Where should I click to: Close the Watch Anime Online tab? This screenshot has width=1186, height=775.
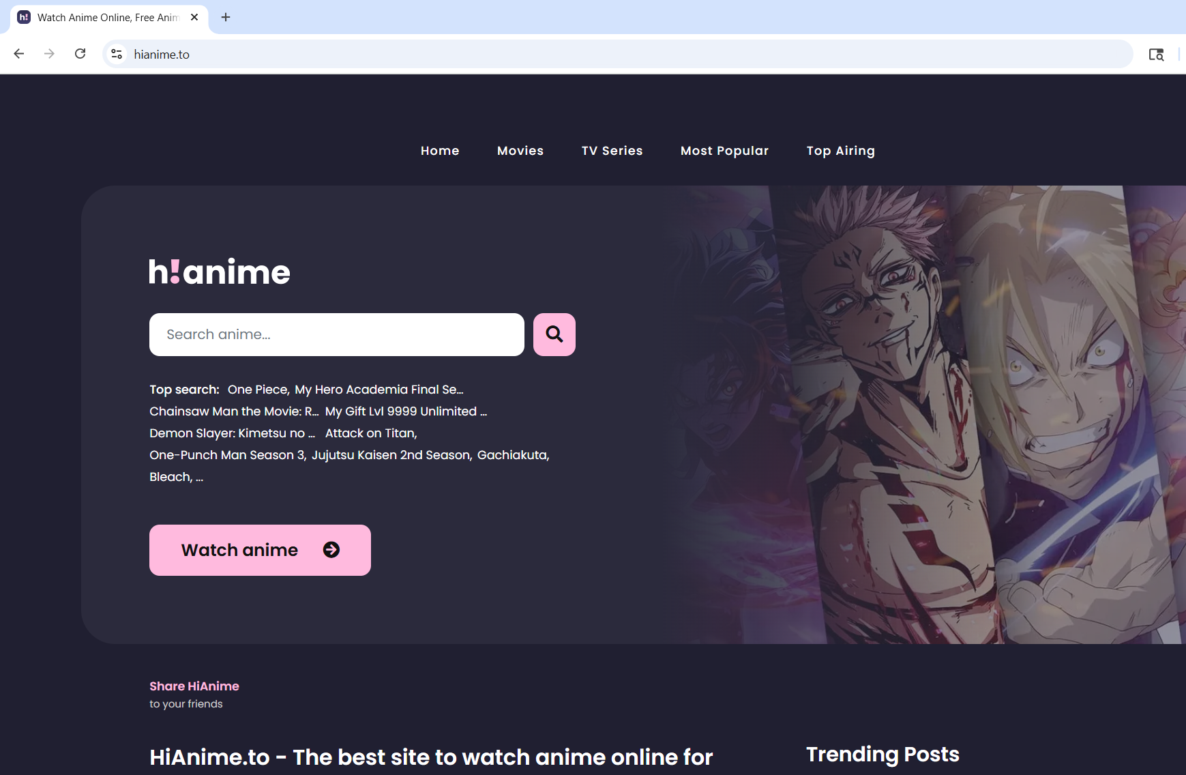click(x=194, y=17)
